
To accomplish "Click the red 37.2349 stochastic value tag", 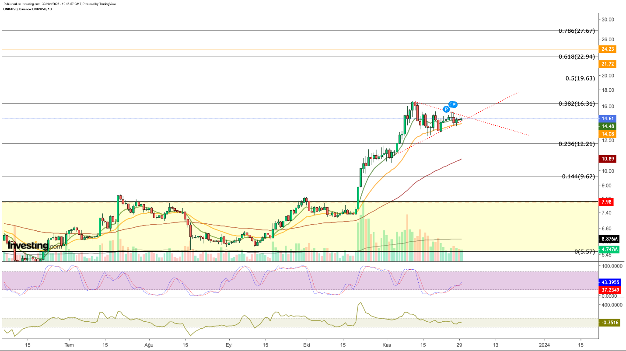I will tap(611, 289).
